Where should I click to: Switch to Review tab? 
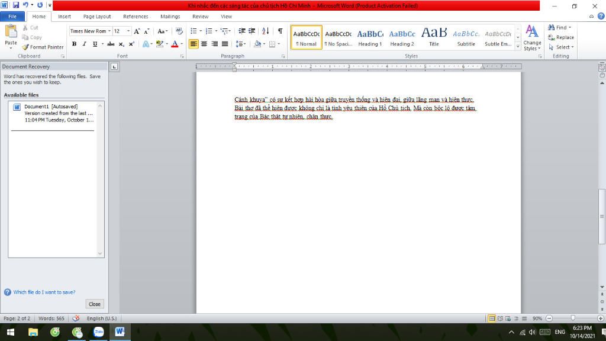(200, 17)
